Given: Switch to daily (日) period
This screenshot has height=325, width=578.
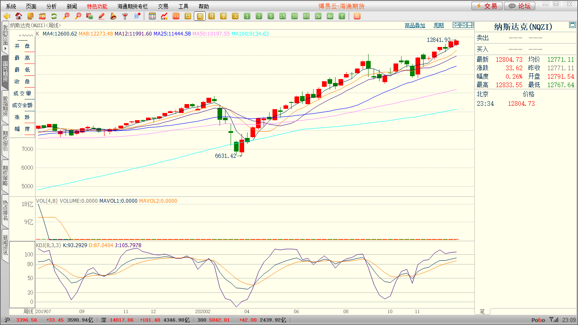Looking at the screenshot, I should coord(188,16).
